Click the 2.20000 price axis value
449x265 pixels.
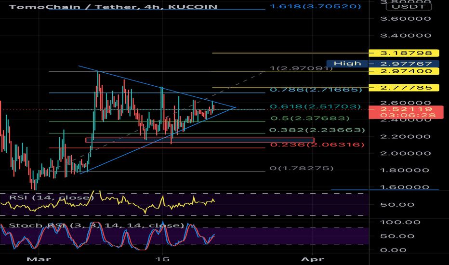[x=406, y=137]
